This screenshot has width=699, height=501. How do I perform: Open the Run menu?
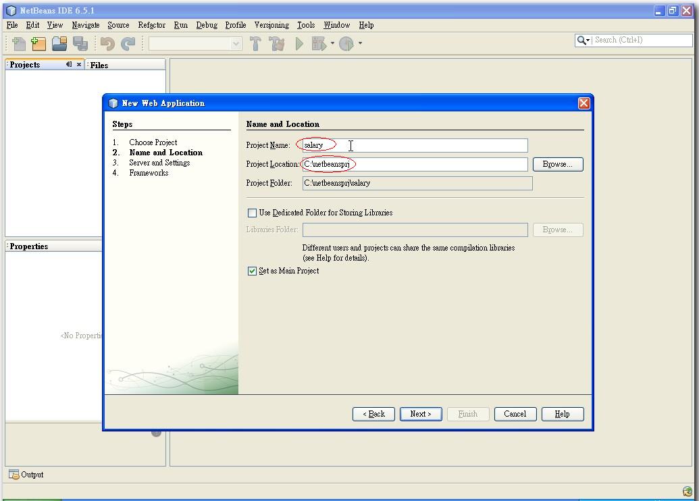coord(180,25)
